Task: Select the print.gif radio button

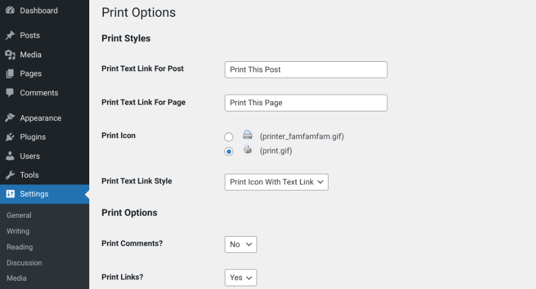Action: (x=229, y=151)
